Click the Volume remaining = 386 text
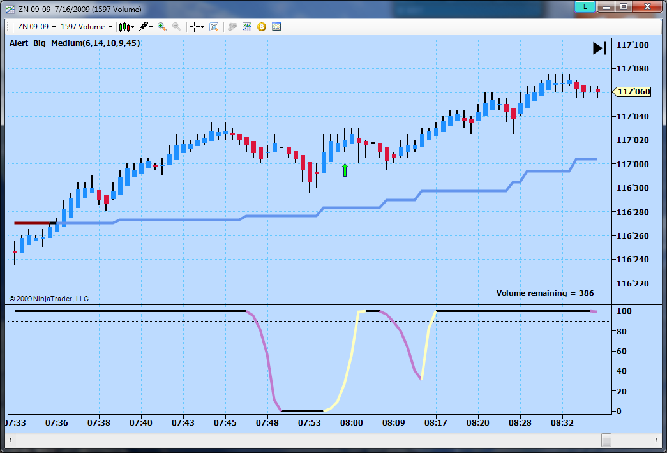Viewport: 667px width, 453px height. tap(545, 293)
